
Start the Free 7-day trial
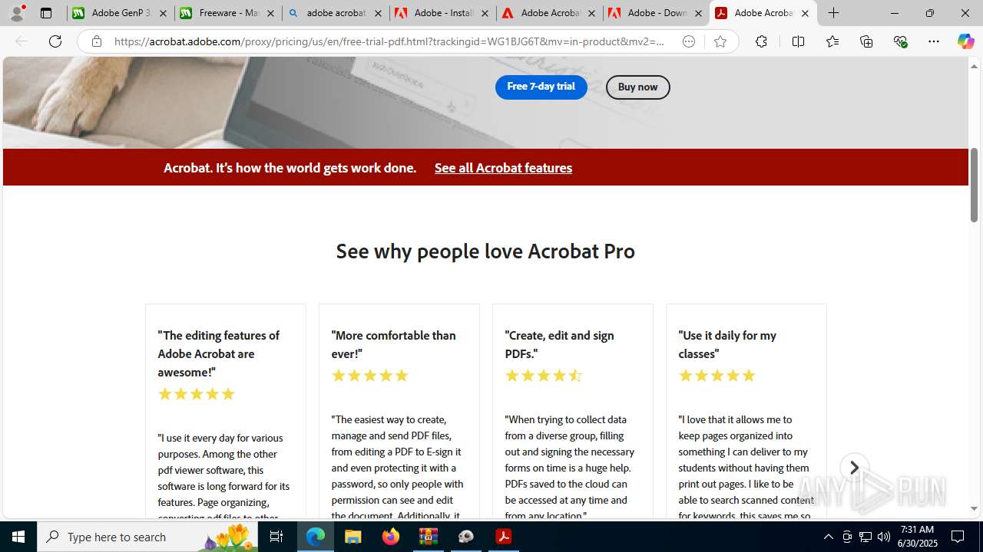click(x=541, y=87)
